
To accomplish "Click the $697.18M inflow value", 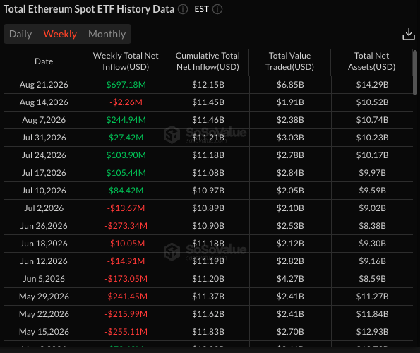I will click(126, 85).
